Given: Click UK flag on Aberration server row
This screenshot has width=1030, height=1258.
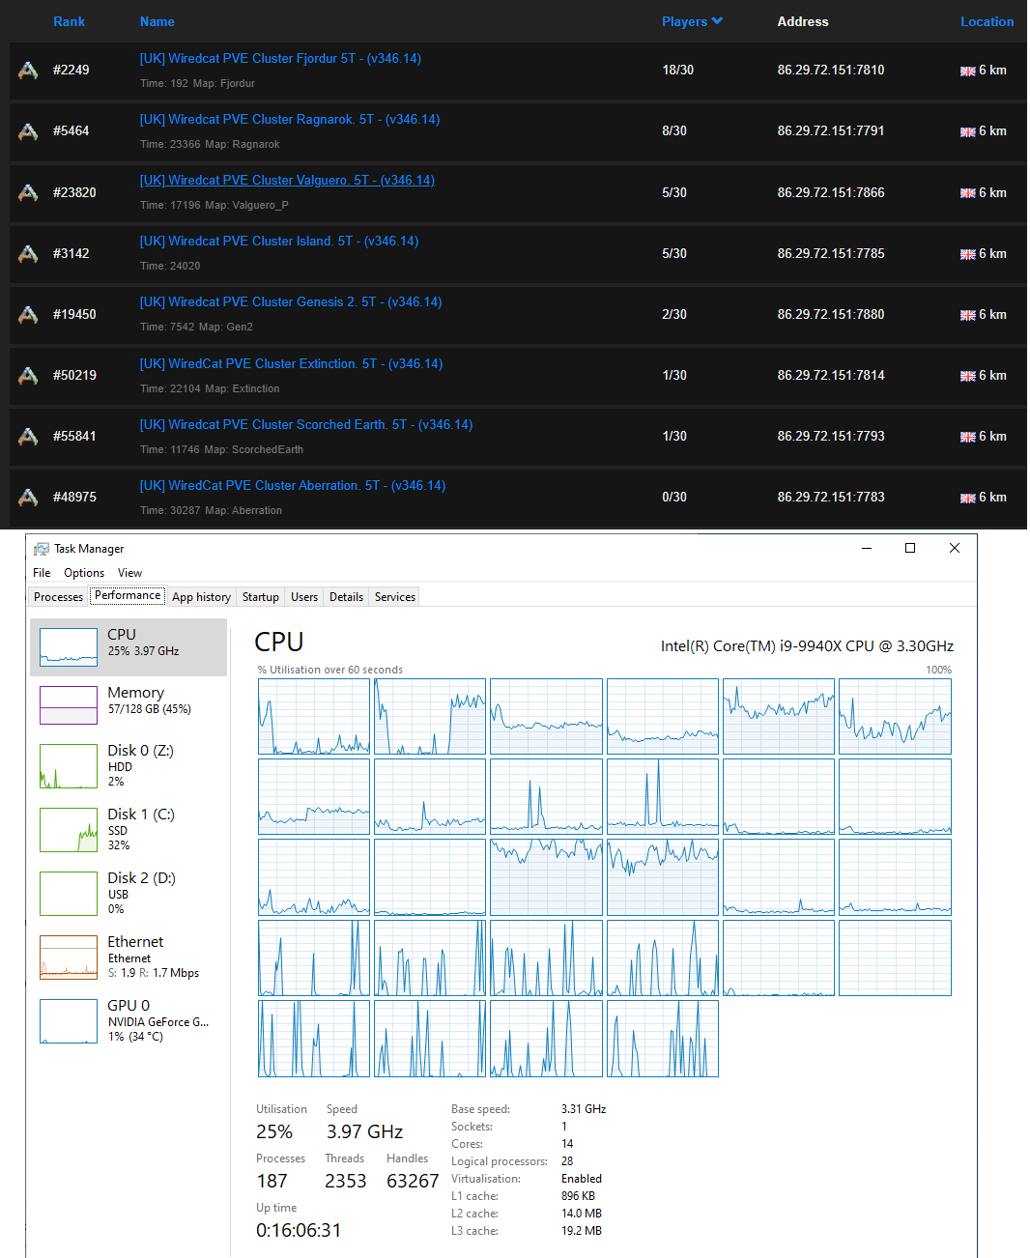Looking at the screenshot, I should [x=967, y=498].
